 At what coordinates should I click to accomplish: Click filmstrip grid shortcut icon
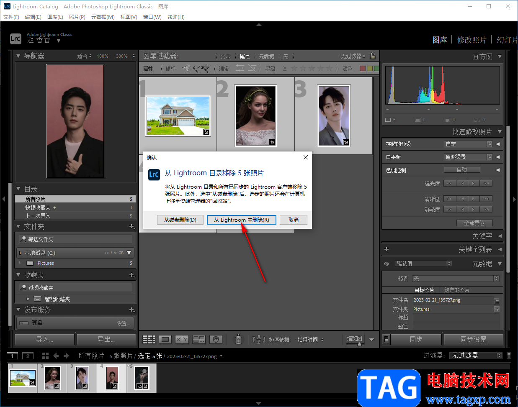[45, 356]
